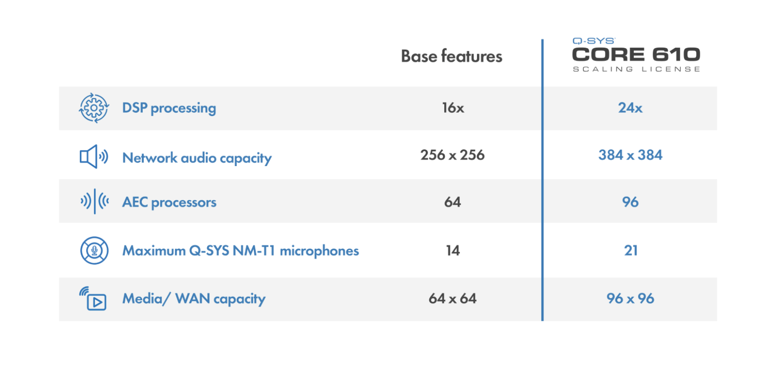760x368 pixels.
Task: Click the 96 x 96 Media/WAN value
Action: [x=630, y=299]
